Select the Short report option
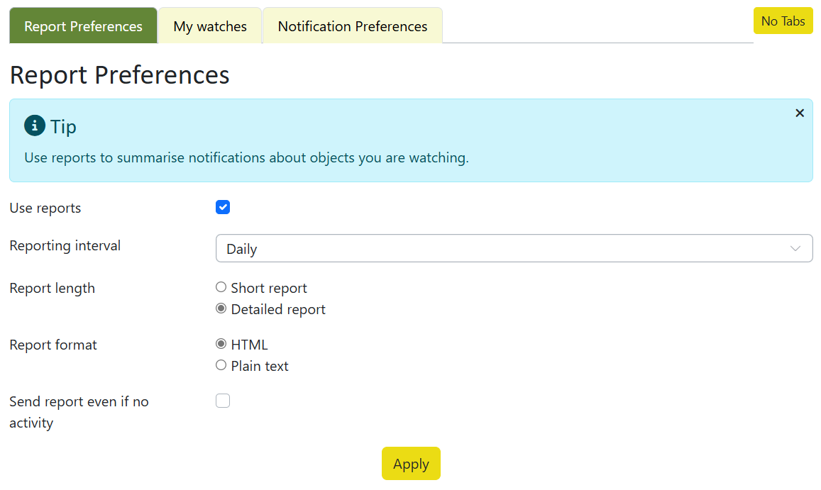This screenshot has width=821, height=490. (221, 287)
